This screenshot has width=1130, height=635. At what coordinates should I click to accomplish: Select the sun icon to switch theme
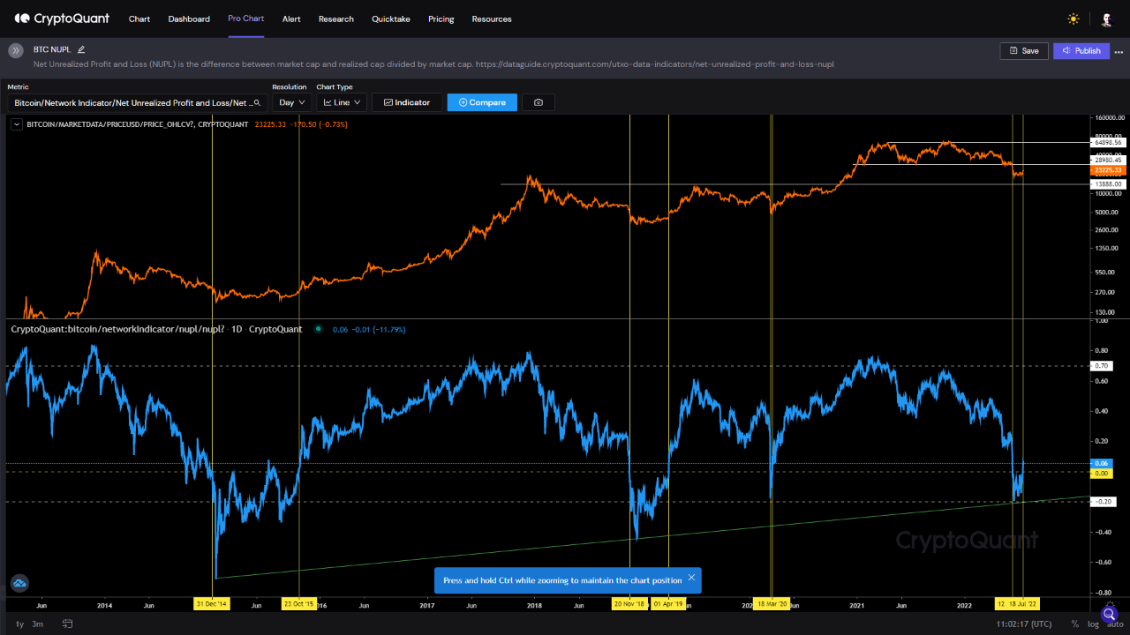[1073, 19]
